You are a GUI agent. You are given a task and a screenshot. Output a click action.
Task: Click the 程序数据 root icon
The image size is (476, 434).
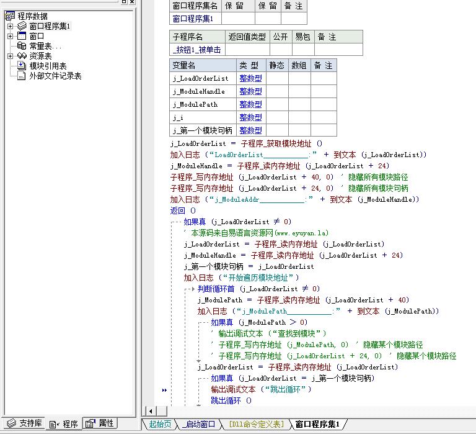(x=10, y=16)
